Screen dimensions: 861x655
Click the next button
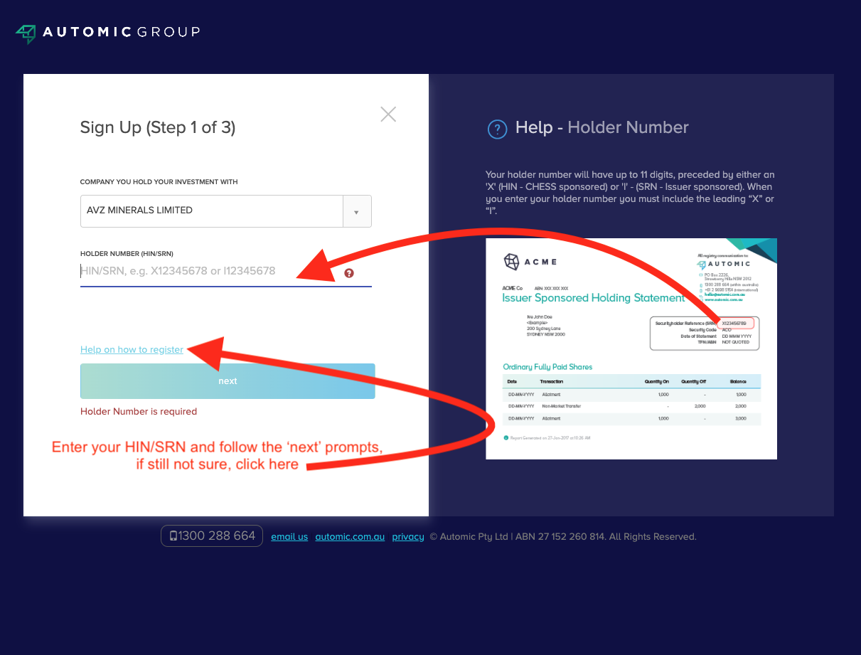[x=228, y=381]
